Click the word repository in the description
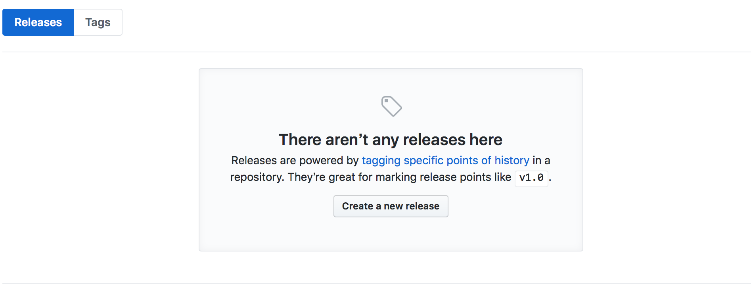The image size is (751, 284). [x=257, y=177]
